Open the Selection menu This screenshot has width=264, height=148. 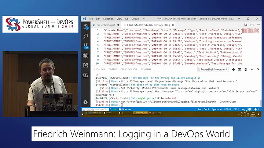pos(108,19)
